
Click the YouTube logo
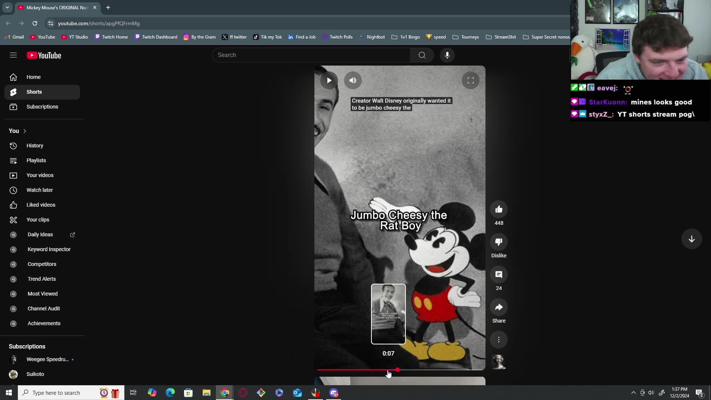coord(44,55)
